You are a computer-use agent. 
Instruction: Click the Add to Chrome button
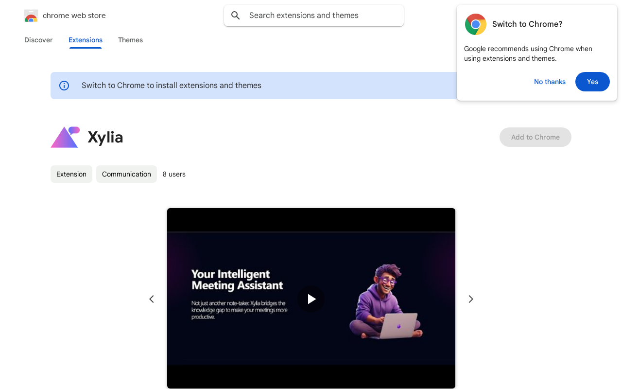(x=535, y=137)
